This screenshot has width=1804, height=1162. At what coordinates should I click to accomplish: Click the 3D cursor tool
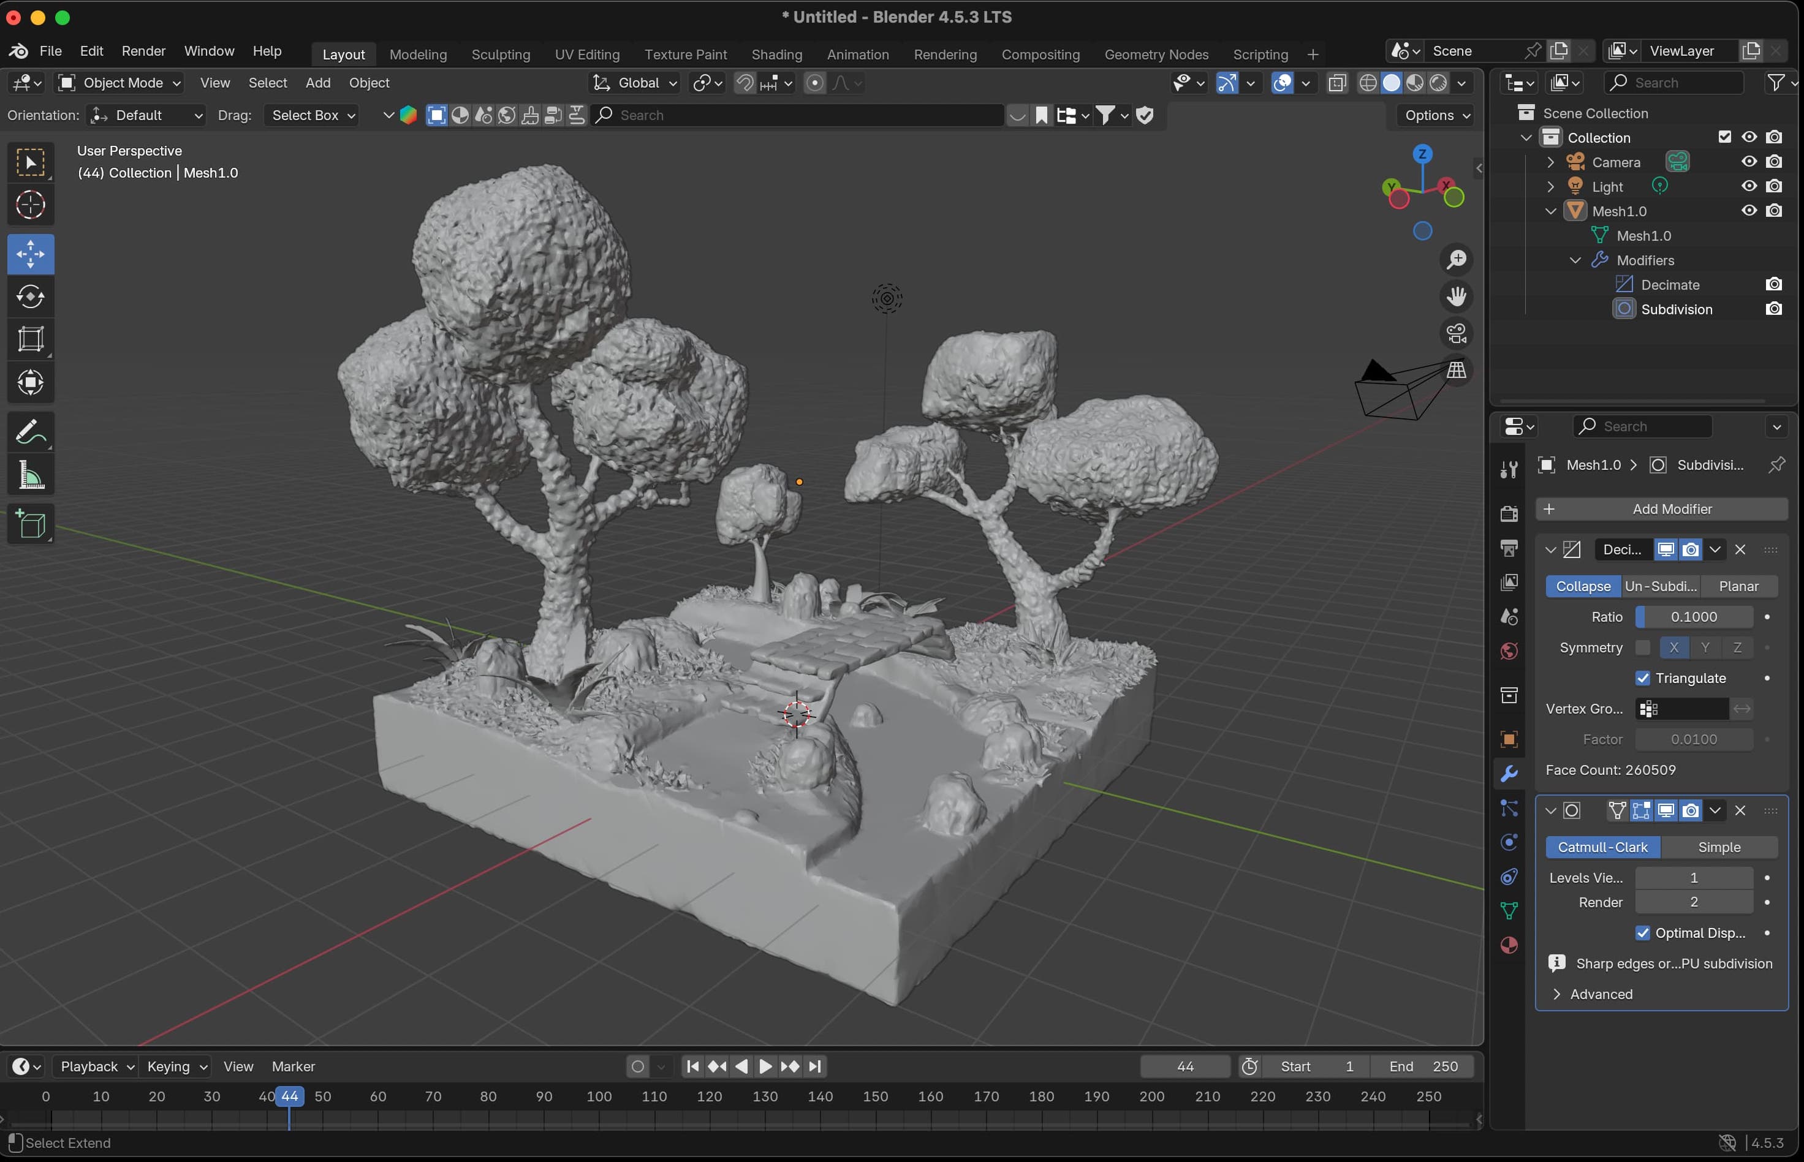pyautogui.click(x=30, y=205)
